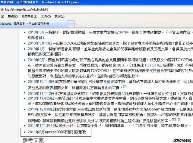Open the 檢視(V) menu
Screen dimensions: 193x143
[x=13, y=16]
